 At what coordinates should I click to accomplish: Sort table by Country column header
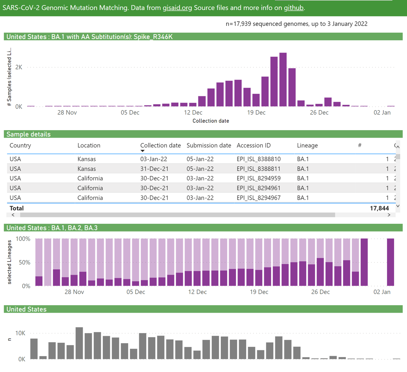(x=20, y=145)
